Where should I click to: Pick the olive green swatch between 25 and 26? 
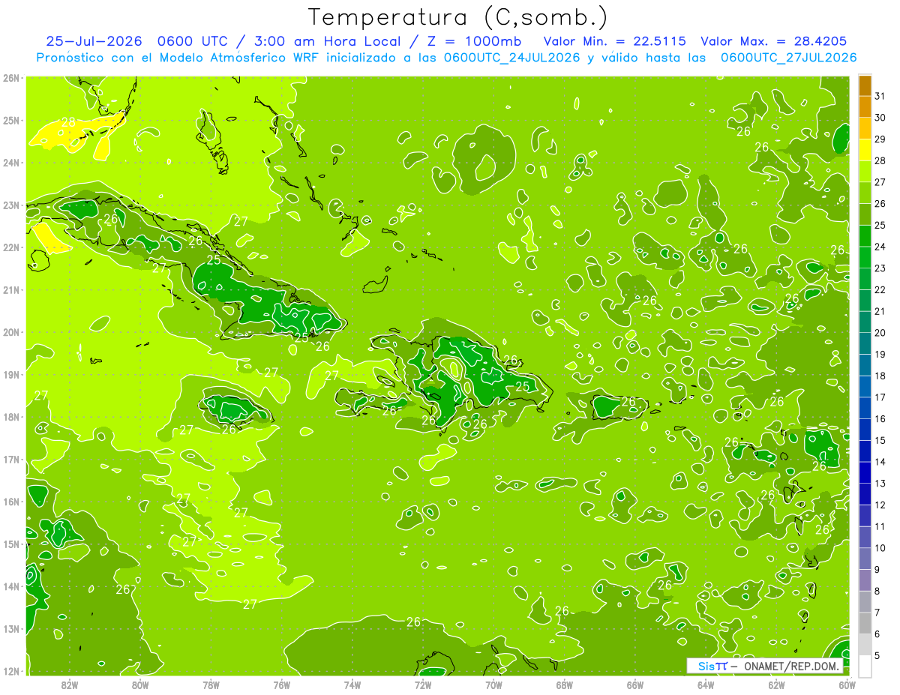tap(865, 214)
